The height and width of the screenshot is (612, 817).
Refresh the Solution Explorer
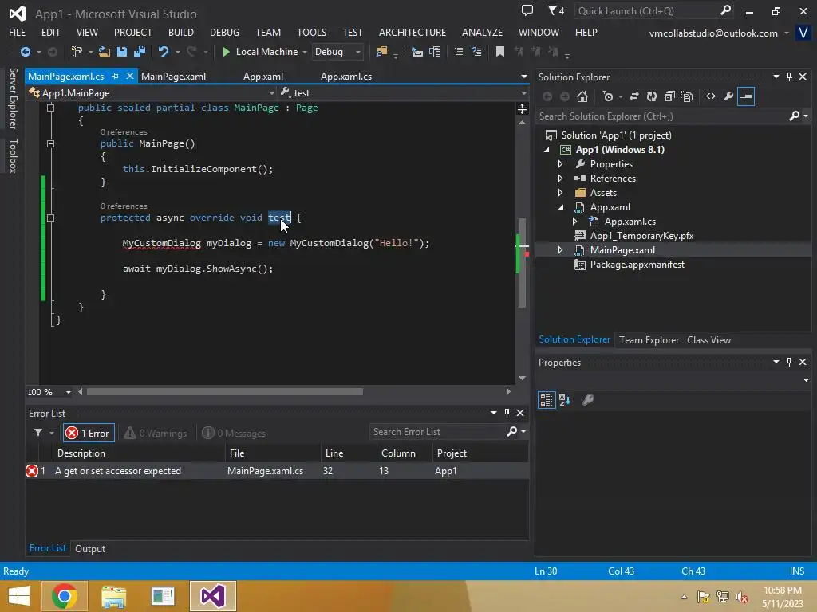click(x=652, y=96)
